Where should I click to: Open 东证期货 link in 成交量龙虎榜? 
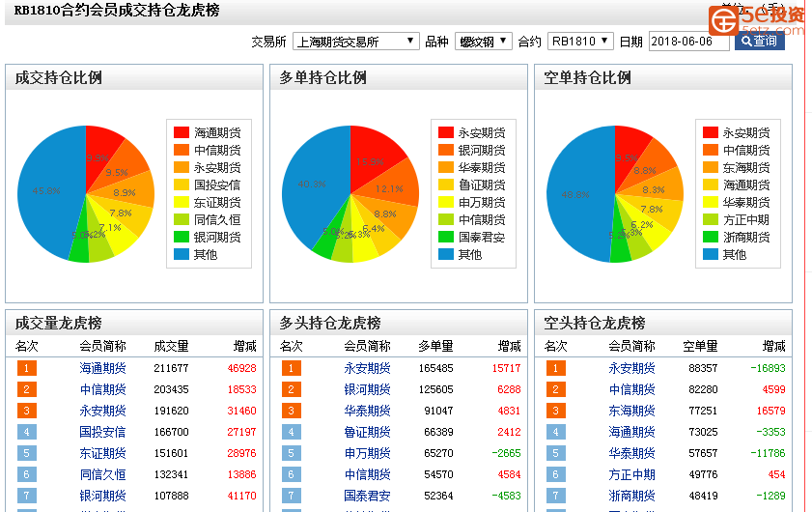click(x=102, y=453)
